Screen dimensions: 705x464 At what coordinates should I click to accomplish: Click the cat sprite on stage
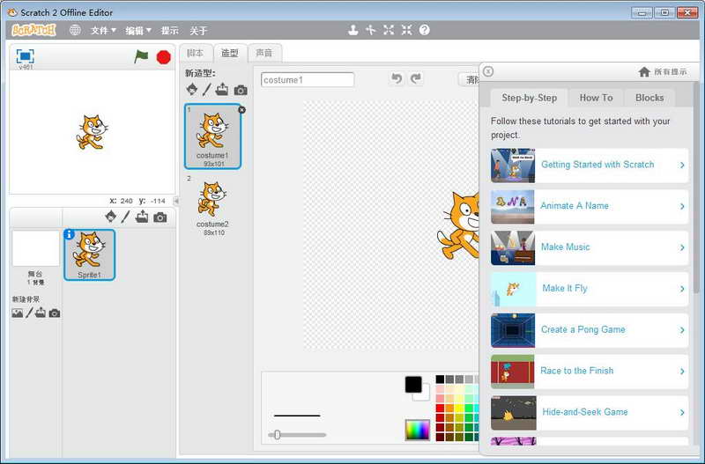92,132
